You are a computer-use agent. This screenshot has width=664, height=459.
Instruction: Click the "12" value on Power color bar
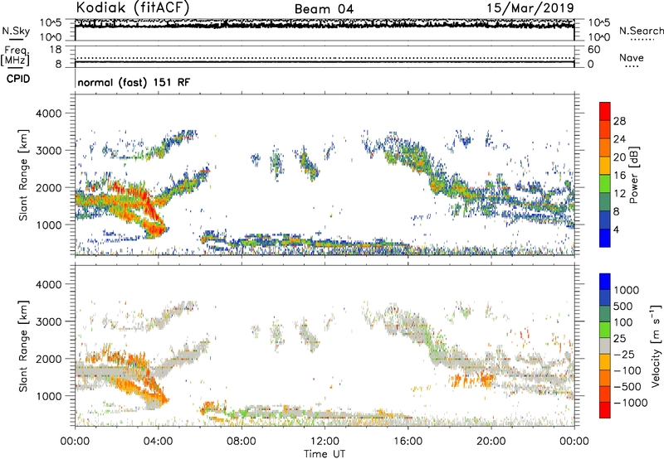(x=619, y=194)
